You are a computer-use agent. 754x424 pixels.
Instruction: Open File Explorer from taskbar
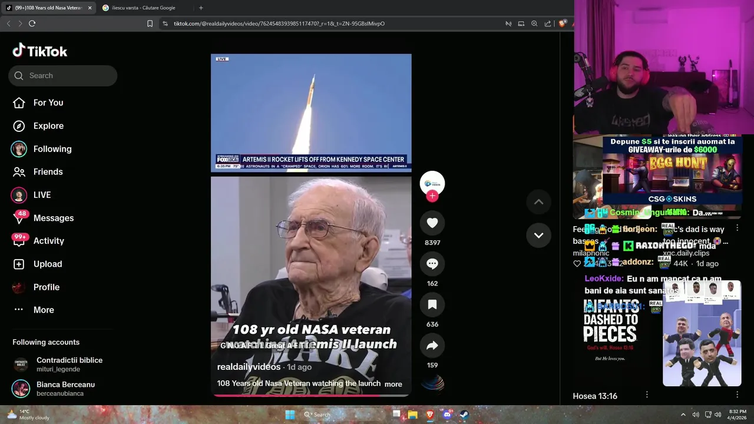click(412, 415)
